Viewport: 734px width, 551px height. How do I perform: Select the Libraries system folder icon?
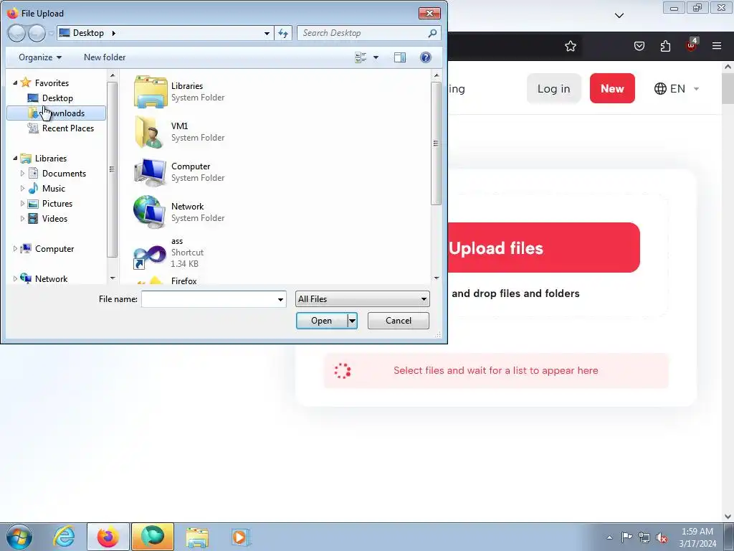pyautogui.click(x=151, y=91)
